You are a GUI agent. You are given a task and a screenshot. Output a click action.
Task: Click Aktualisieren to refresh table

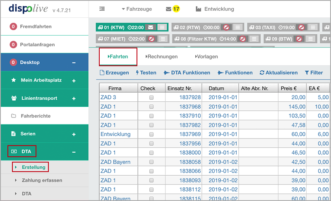point(278,73)
